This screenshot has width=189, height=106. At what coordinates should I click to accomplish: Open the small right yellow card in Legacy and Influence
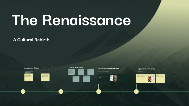point(160,78)
